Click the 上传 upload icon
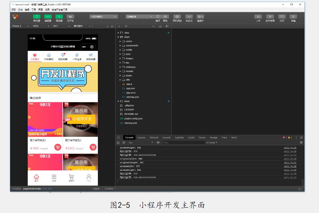 point(258,17)
